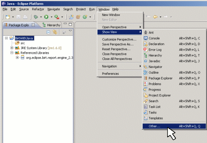Switch to the Hierarchy tab

(51, 25)
